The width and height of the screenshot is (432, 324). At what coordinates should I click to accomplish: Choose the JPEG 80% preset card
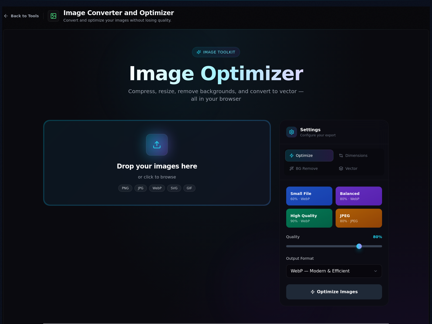point(359,218)
